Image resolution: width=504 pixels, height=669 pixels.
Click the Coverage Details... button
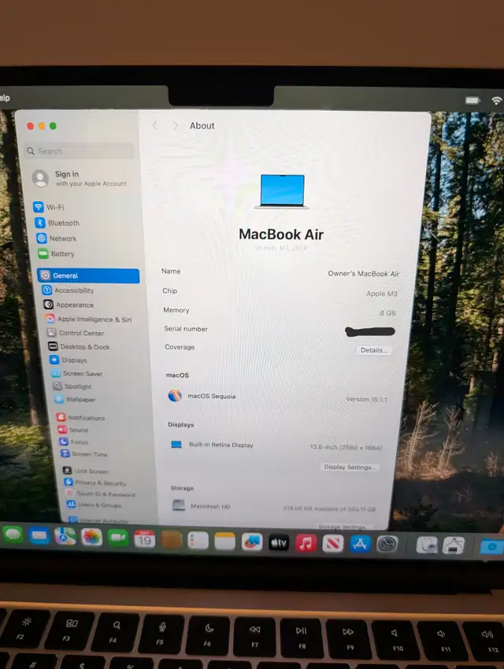[373, 350]
